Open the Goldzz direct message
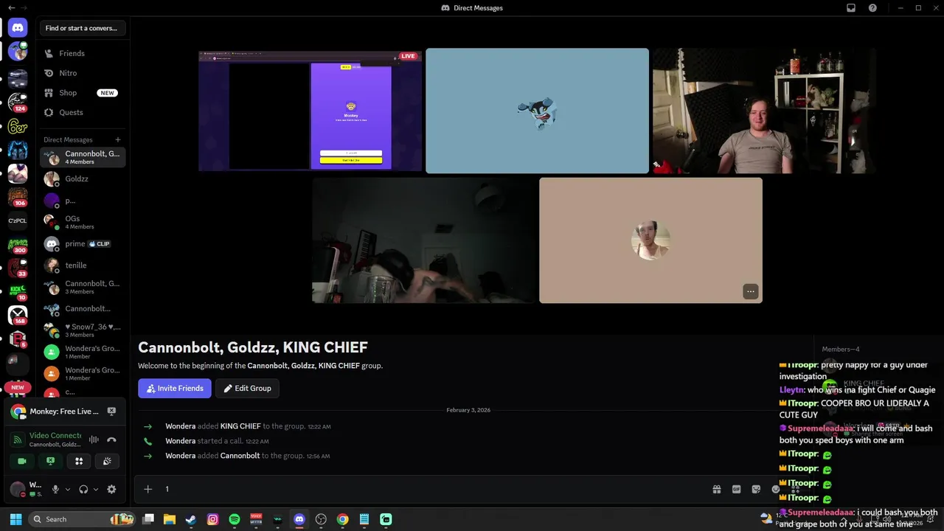This screenshot has height=531, width=944. click(83, 178)
